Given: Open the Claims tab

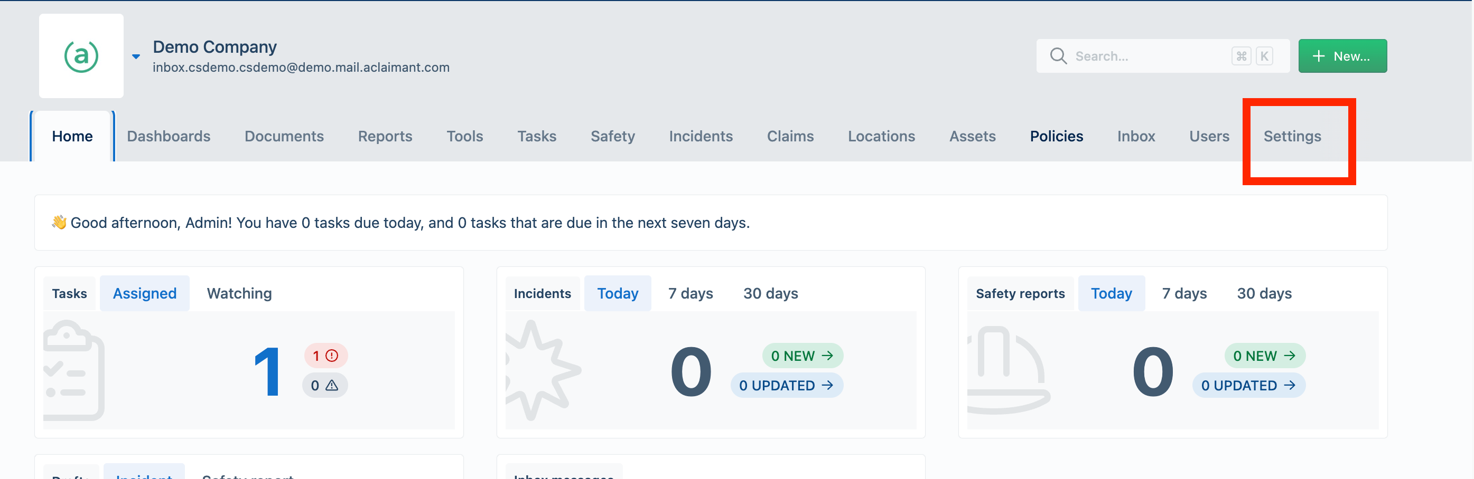Looking at the screenshot, I should tap(790, 136).
